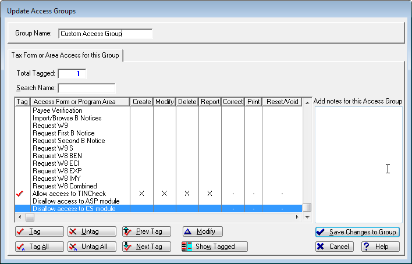Viewport: 412px width, 264px height.
Task: Select the Disallow access to ASP module row
Action: coord(76,201)
